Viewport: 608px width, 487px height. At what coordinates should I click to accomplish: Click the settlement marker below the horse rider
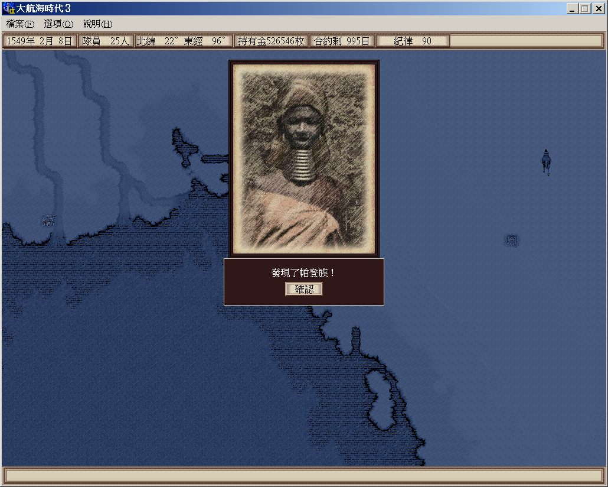click(x=512, y=240)
